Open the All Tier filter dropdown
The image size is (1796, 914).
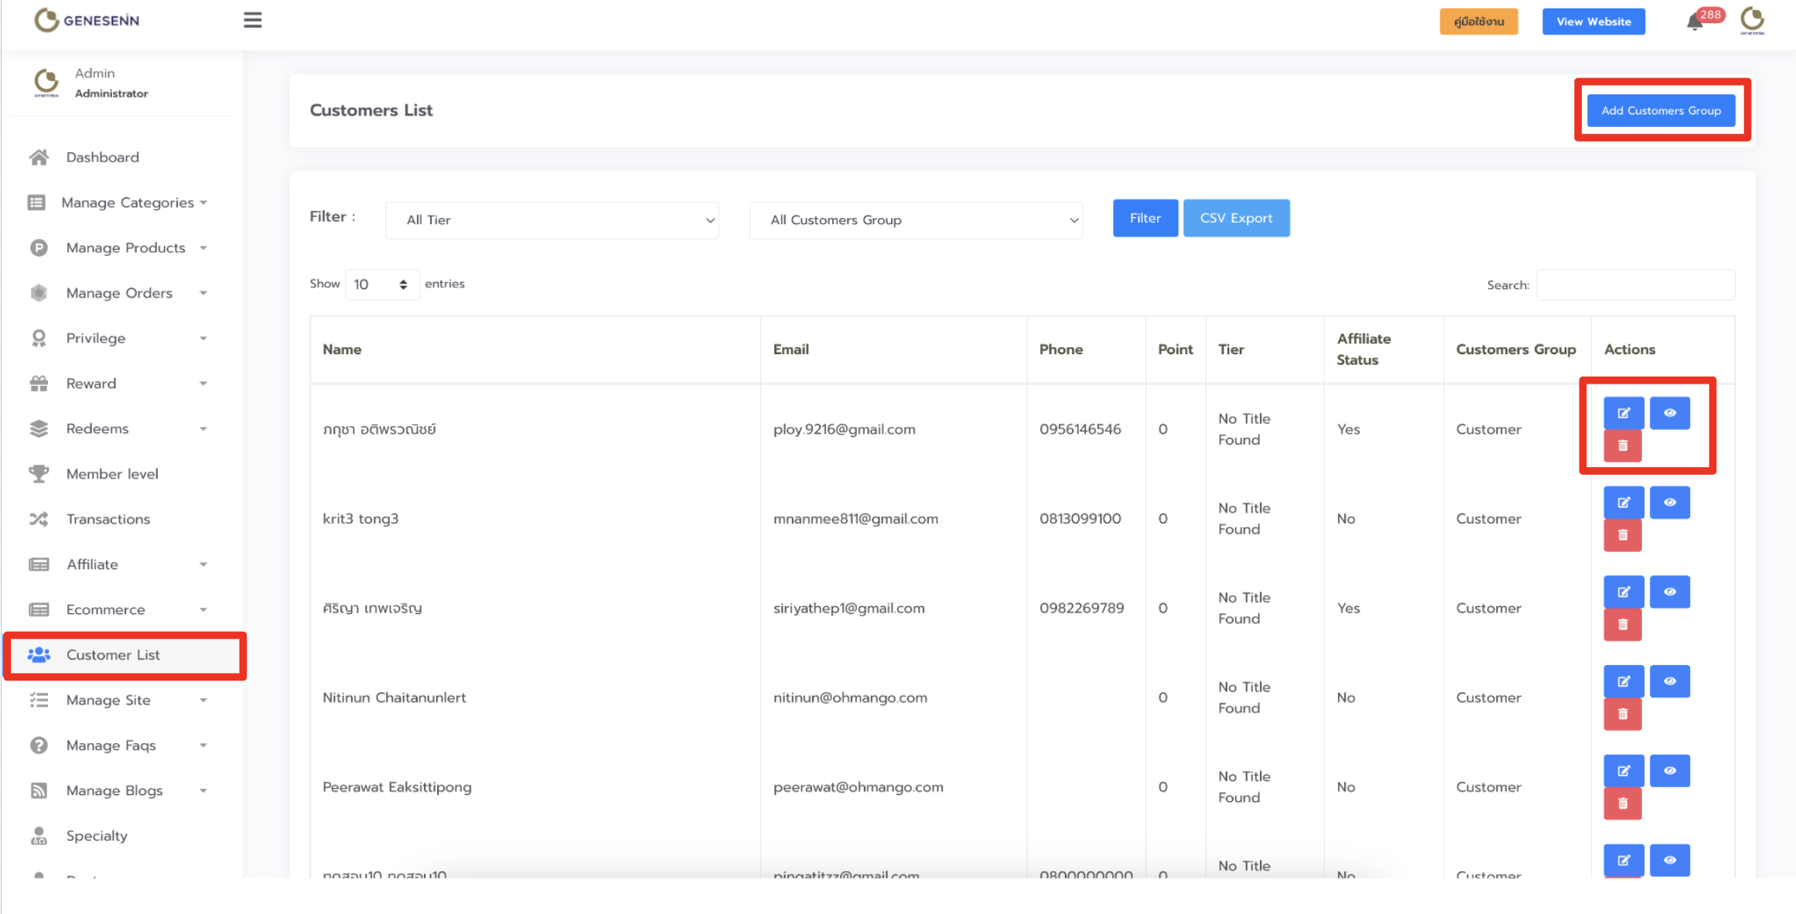click(x=551, y=220)
